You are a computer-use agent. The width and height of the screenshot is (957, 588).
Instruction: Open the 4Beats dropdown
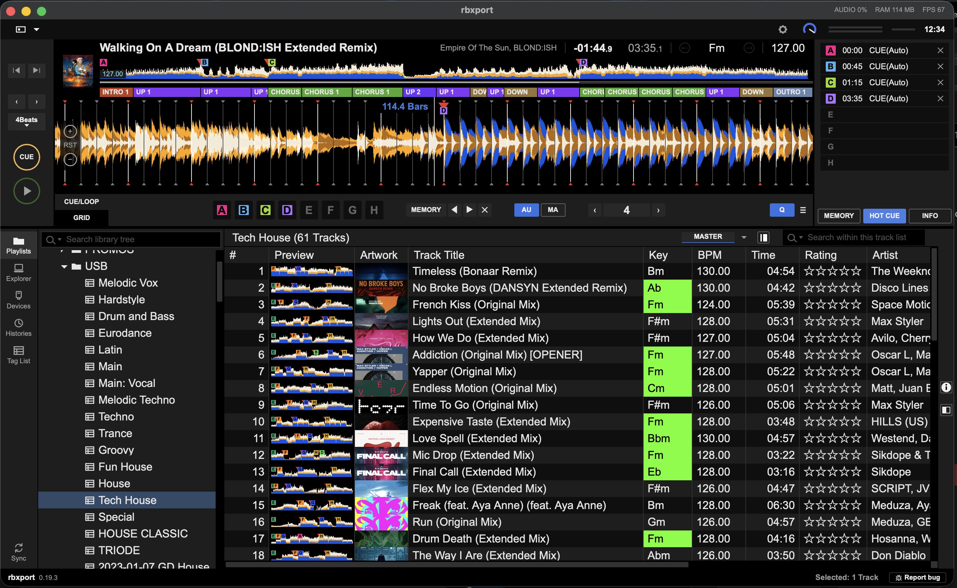[x=26, y=121]
